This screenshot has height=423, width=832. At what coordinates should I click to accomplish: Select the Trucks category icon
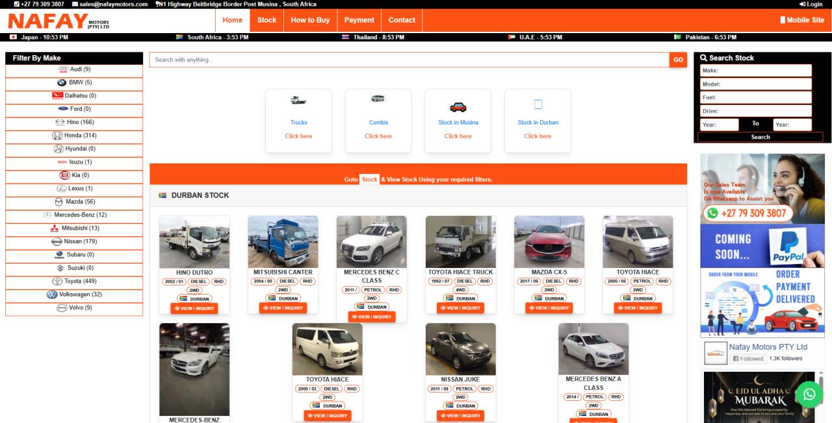click(298, 100)
